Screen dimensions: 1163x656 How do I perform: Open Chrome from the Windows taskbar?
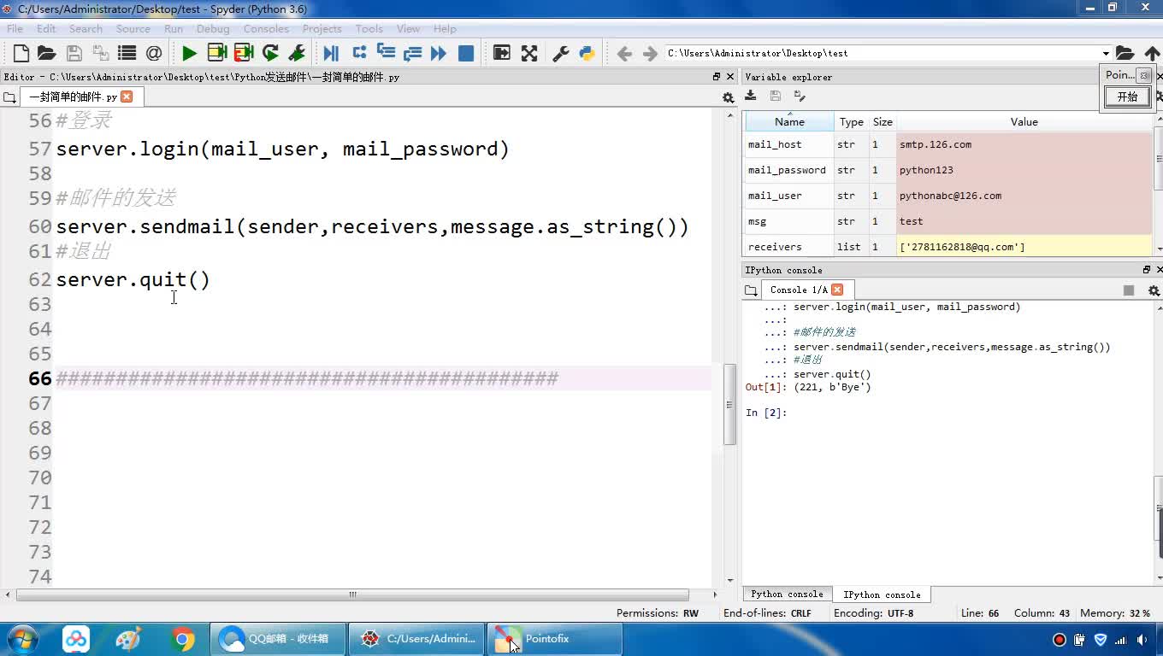click(181, 639)
